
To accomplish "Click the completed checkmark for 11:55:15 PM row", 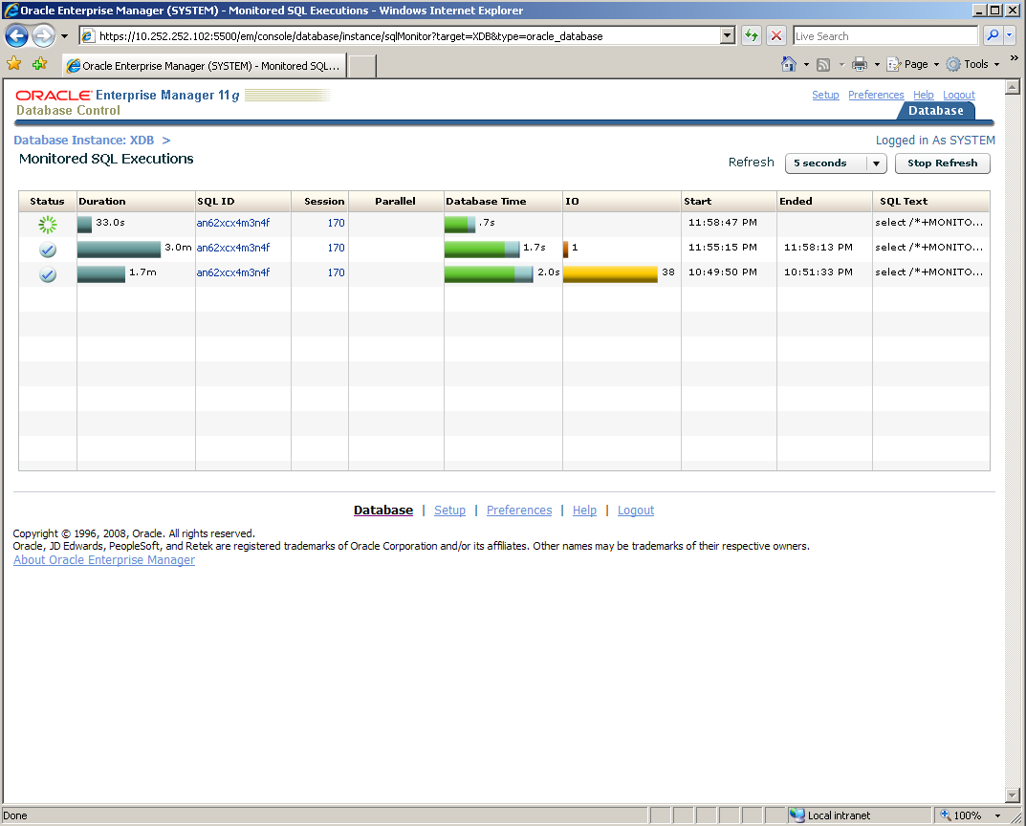I will 47,250.
